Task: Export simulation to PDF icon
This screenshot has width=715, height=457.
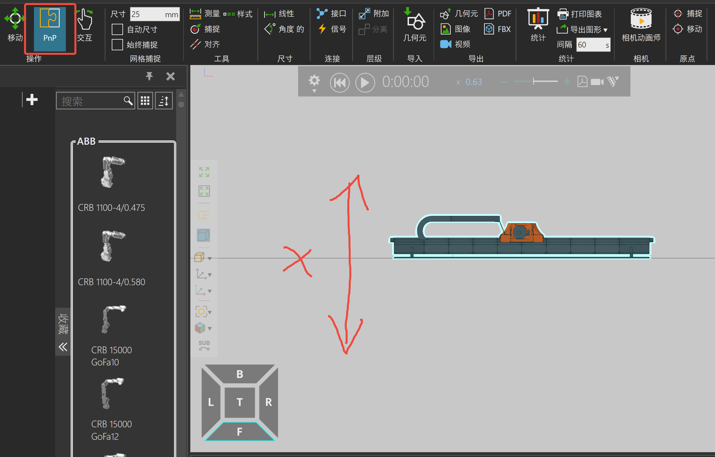Action: point(582,81)
